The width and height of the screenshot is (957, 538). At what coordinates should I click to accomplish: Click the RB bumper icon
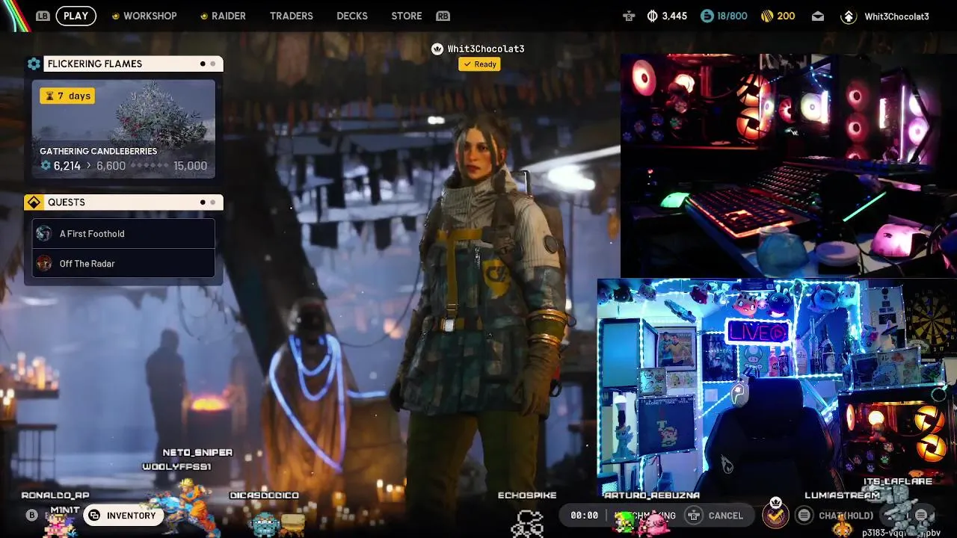coord(443,16)
